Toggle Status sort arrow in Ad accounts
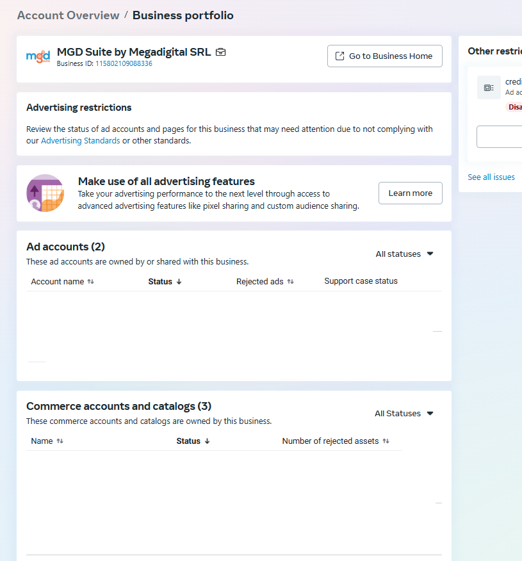522x561 pixels. [x=179, y=281]
